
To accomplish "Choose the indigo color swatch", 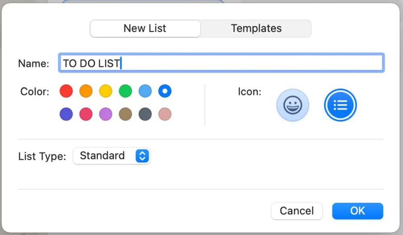I will coord(66,114).
